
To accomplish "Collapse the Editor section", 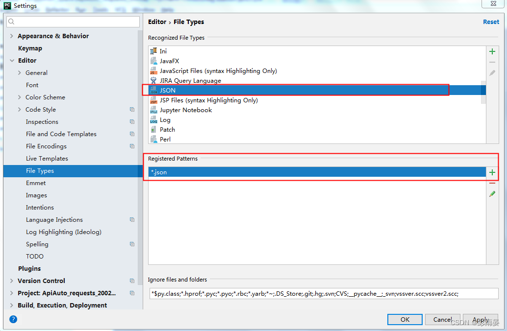I will click(x=12, y=60).
